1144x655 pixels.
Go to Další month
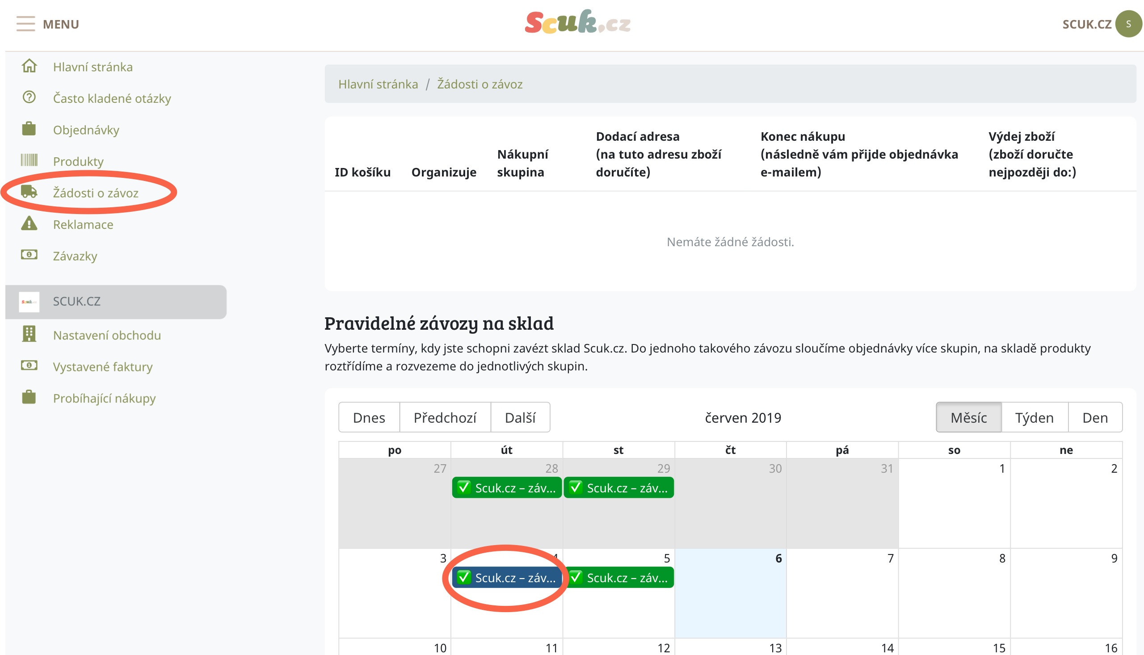(521, 417)
